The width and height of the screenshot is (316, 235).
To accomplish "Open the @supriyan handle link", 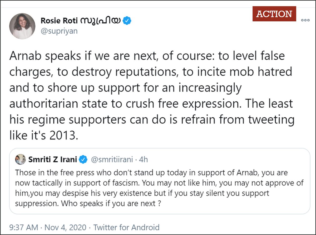I will pyautogui.click(x=59, y=32).
